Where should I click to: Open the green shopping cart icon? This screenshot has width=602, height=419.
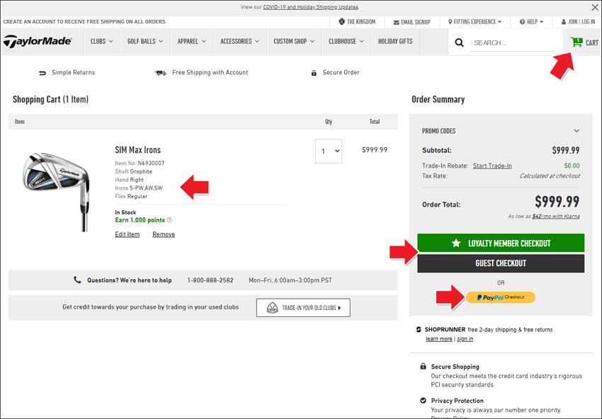[577, 42]
